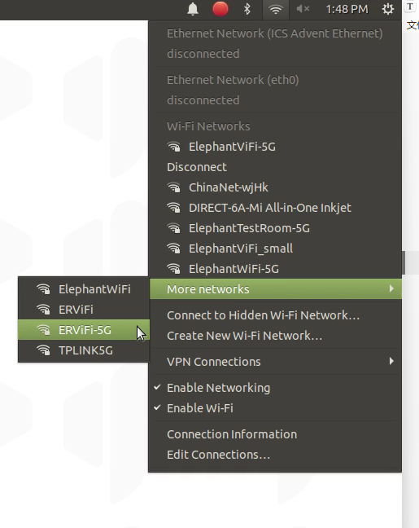This screenshot has height=528, width=419.
Task: Open the Bluetooth indicator menu
Action: (247, 9)
